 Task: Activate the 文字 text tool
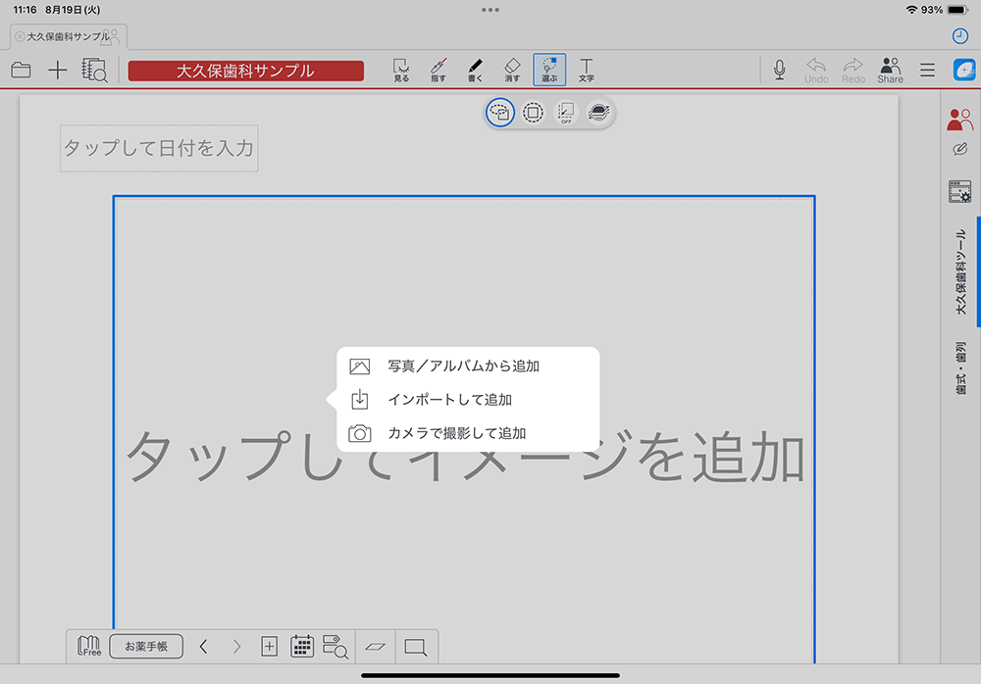pyautogui.click(x=587, y=69)
